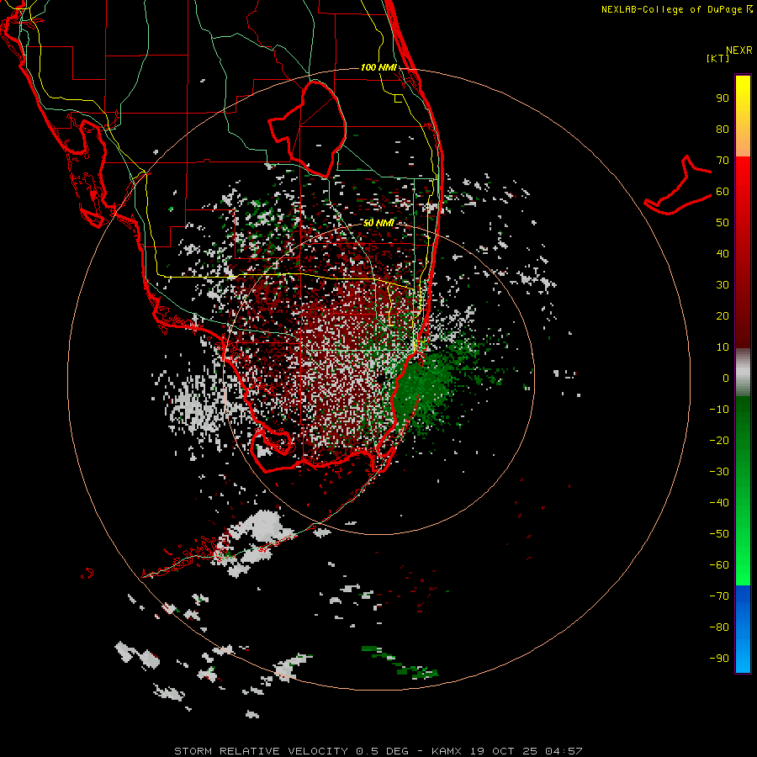
Task: Click the gray zero-velocity segment of the color bar
Action: pos(743,373)
